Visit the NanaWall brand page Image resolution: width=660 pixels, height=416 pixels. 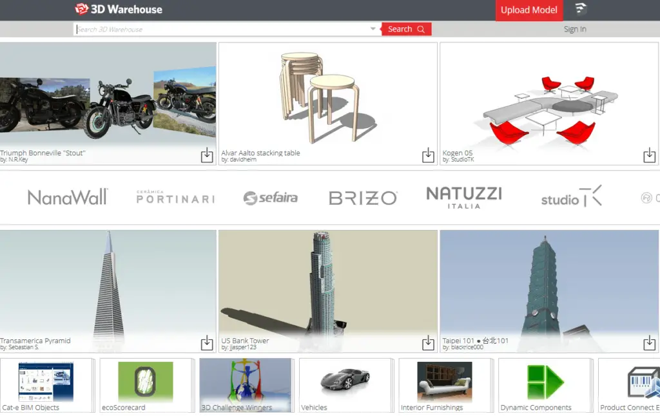point(67,198)
